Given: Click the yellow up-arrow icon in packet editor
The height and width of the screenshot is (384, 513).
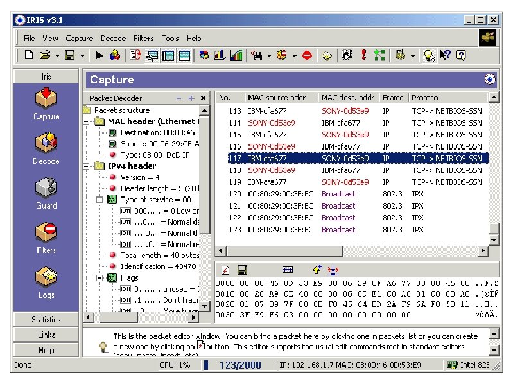Looking at the screenshot, I should coord(317,270).
